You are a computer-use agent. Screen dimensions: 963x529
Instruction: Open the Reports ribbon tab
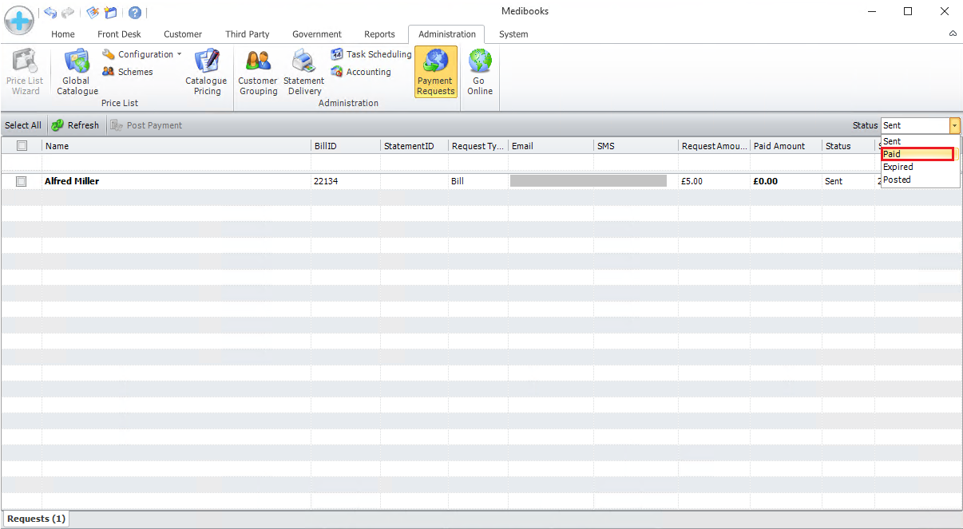[x=379, y=34]
